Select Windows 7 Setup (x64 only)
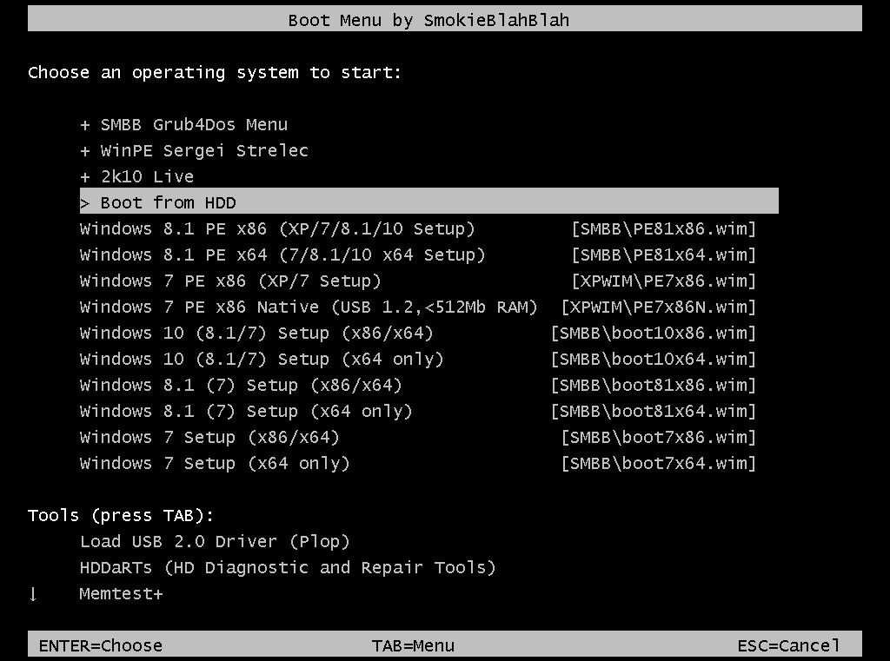 pyautogui.click(x=215, y=464)
